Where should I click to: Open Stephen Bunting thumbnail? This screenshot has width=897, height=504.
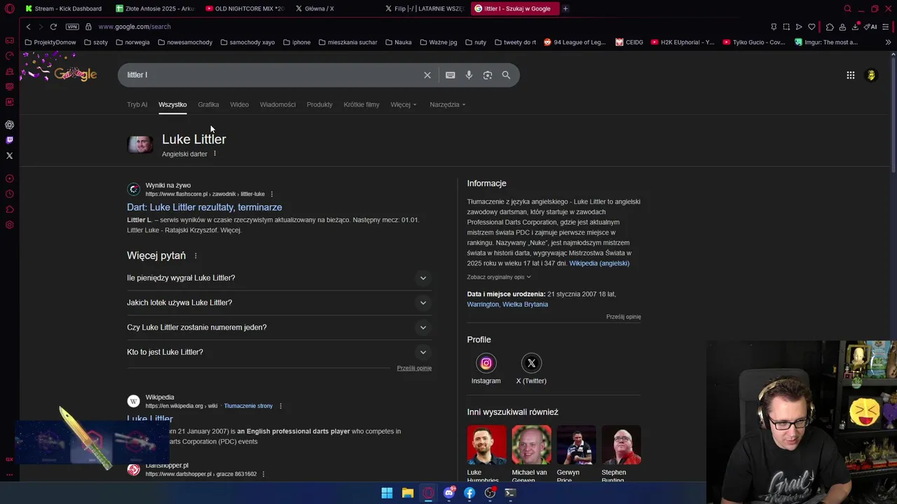pos(621,454)
